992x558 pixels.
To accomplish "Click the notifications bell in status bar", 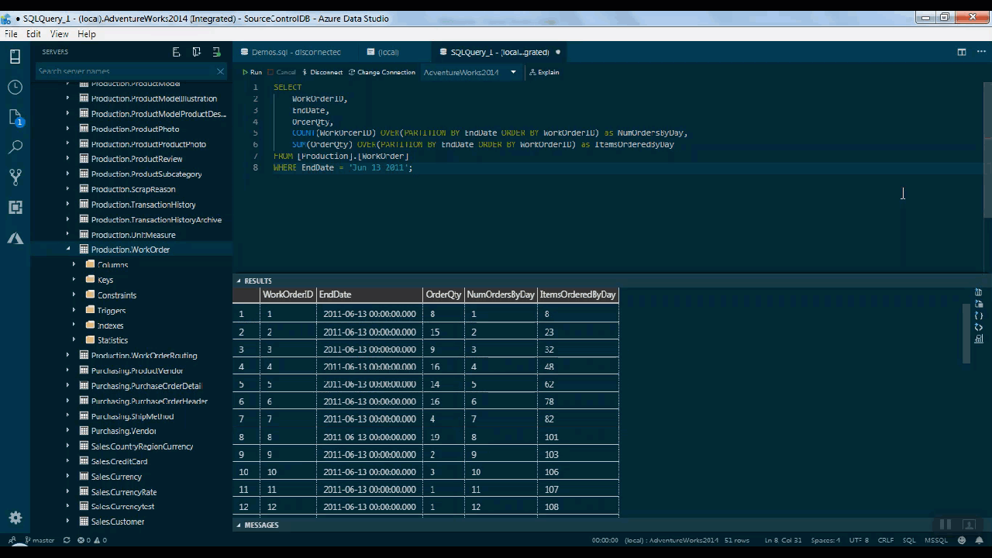I will point(979,540).
